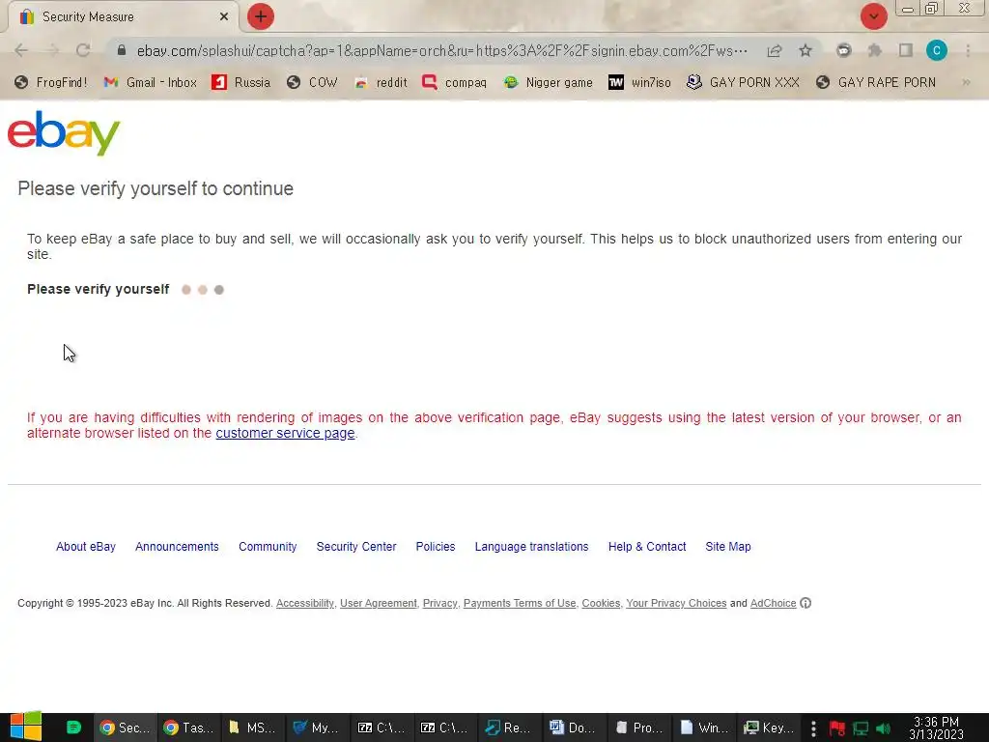
Task: Focus the ebay.com address bar
Action: pos(441,50)
